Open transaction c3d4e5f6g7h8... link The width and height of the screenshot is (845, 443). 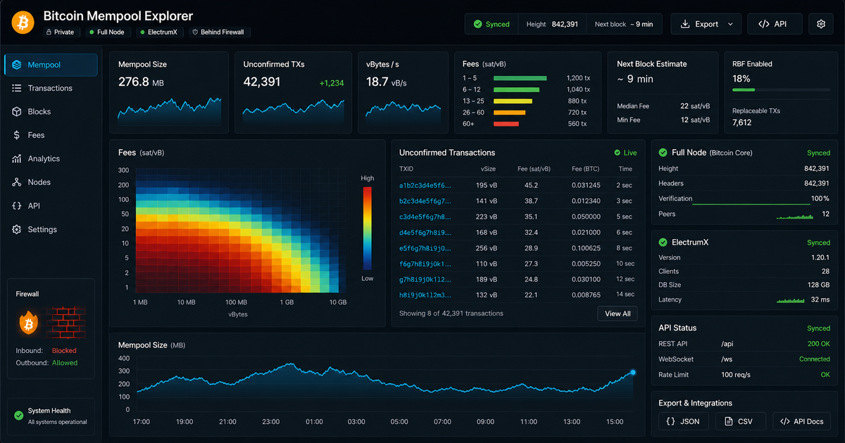click(425, 217)
